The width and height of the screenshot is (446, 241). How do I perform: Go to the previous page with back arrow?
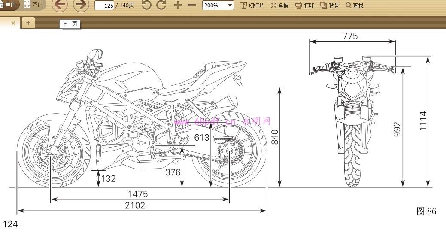coord(60,5)
